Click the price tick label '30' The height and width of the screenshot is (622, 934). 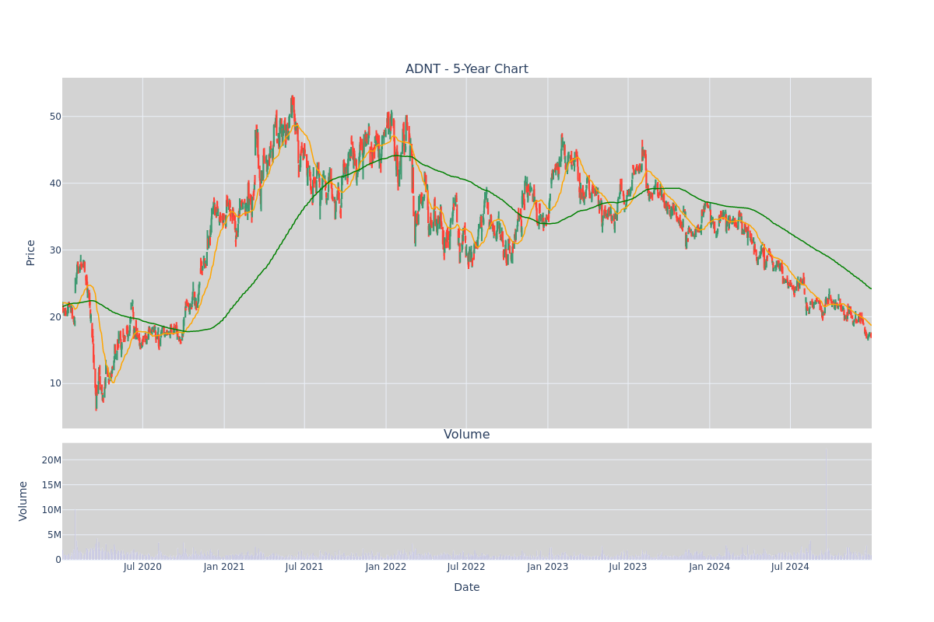point(55,250)
